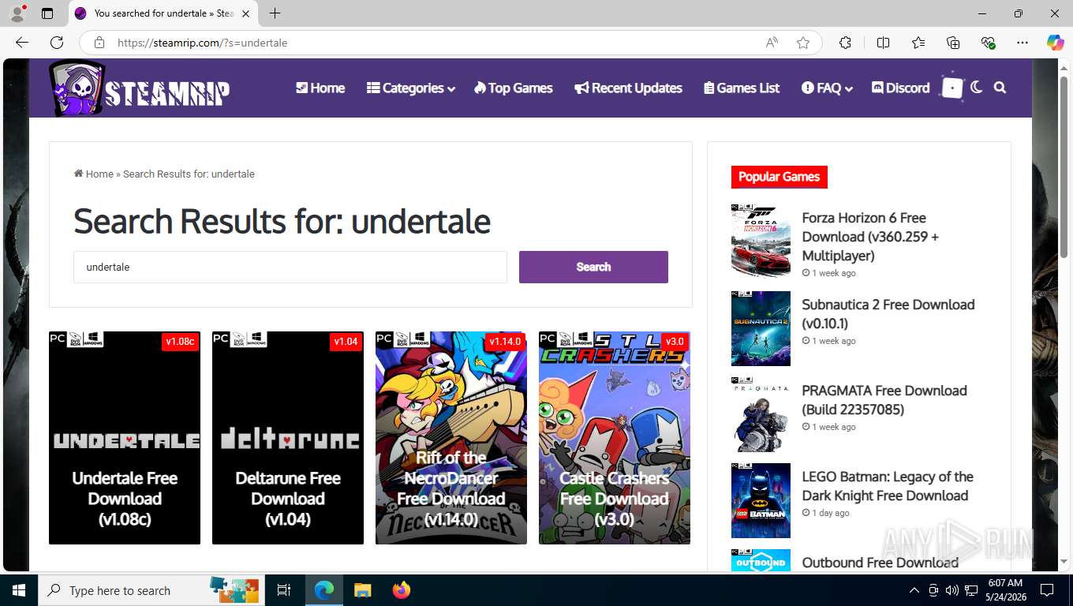The height and width of the screenshot is (606, 1073).
Task: Click the random game dice icon
Action: pos(952,88)
